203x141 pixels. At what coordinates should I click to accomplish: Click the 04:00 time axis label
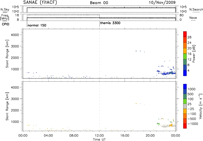(x=48, y=136)
